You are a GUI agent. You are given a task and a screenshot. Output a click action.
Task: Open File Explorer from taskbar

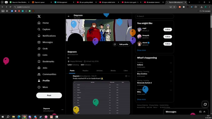(x=13, y=117)
